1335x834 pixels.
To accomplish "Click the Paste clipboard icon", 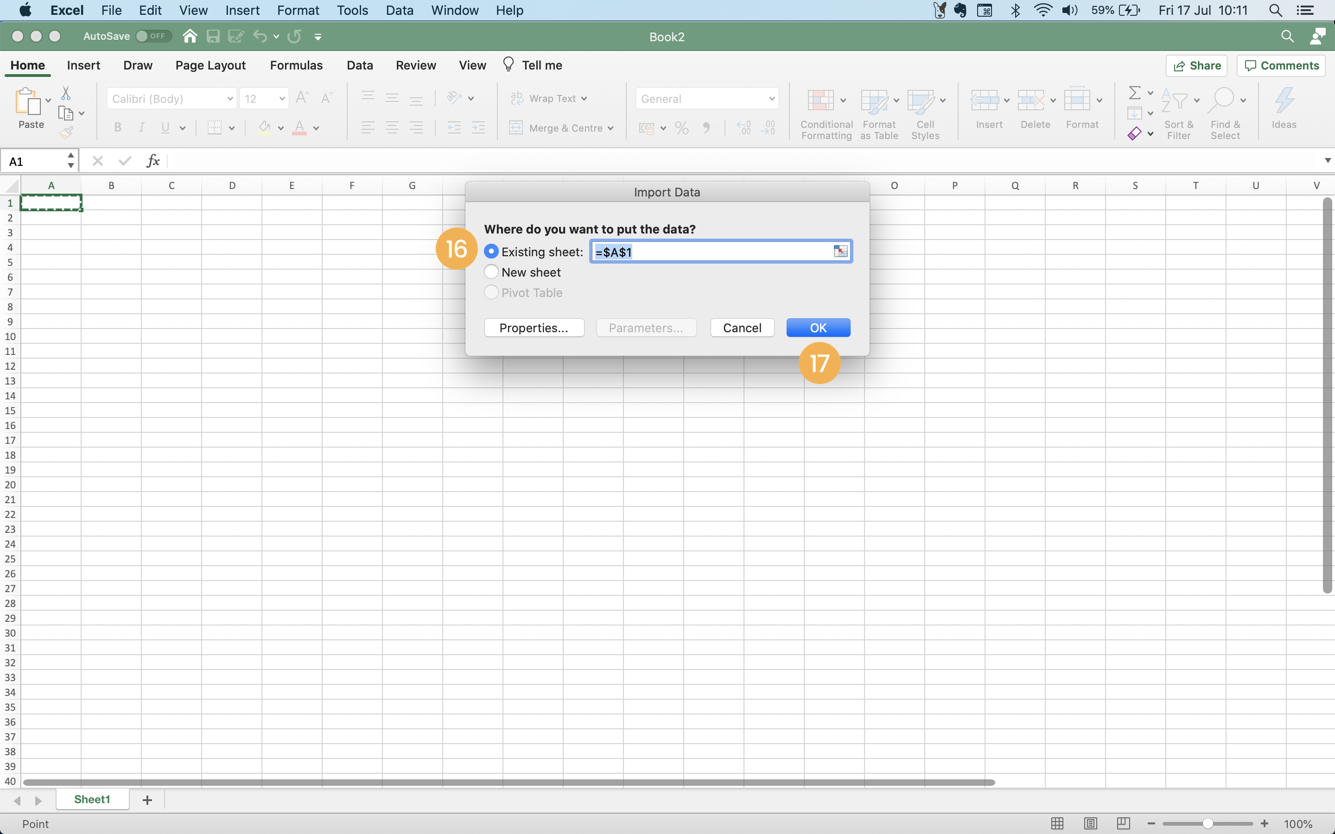I will coord(28,101).
